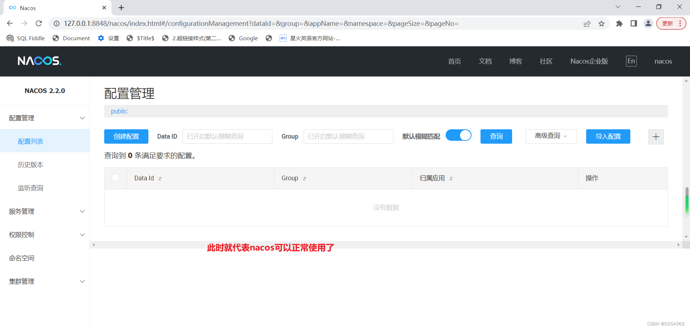Open the browser profile avatar
The image size is (690, 329).
tap(648, 24)
